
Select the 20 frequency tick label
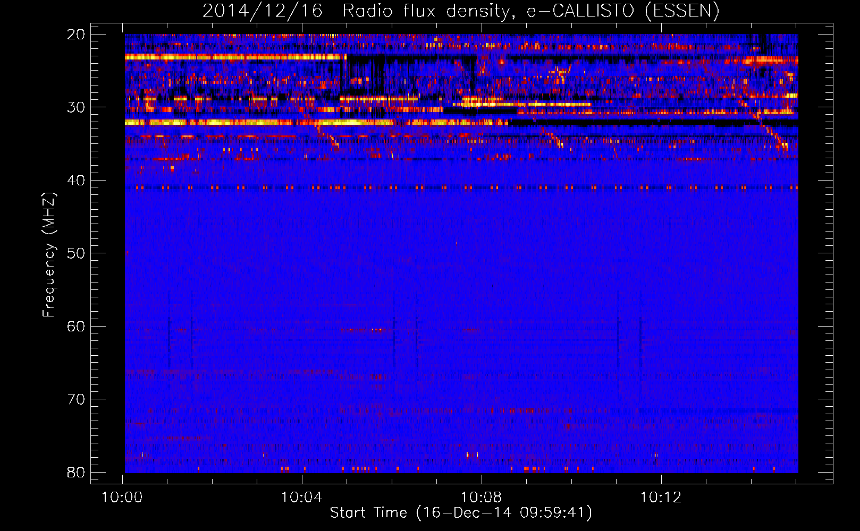point(76,35)
